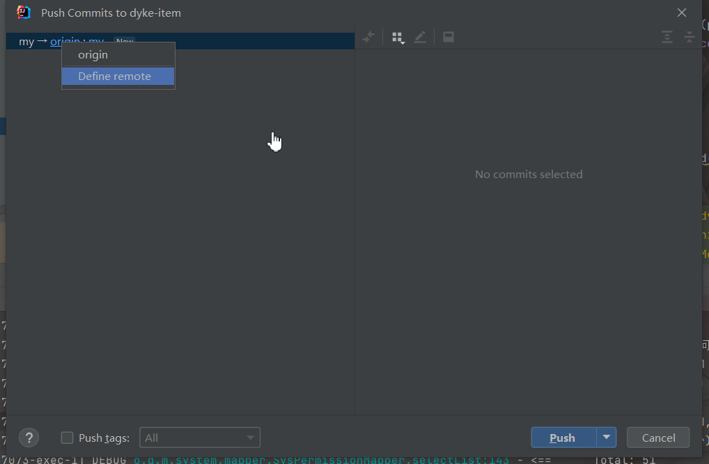Select the 'my' local branch row
This screenshot has width=709, height=464.
point(26,42)
